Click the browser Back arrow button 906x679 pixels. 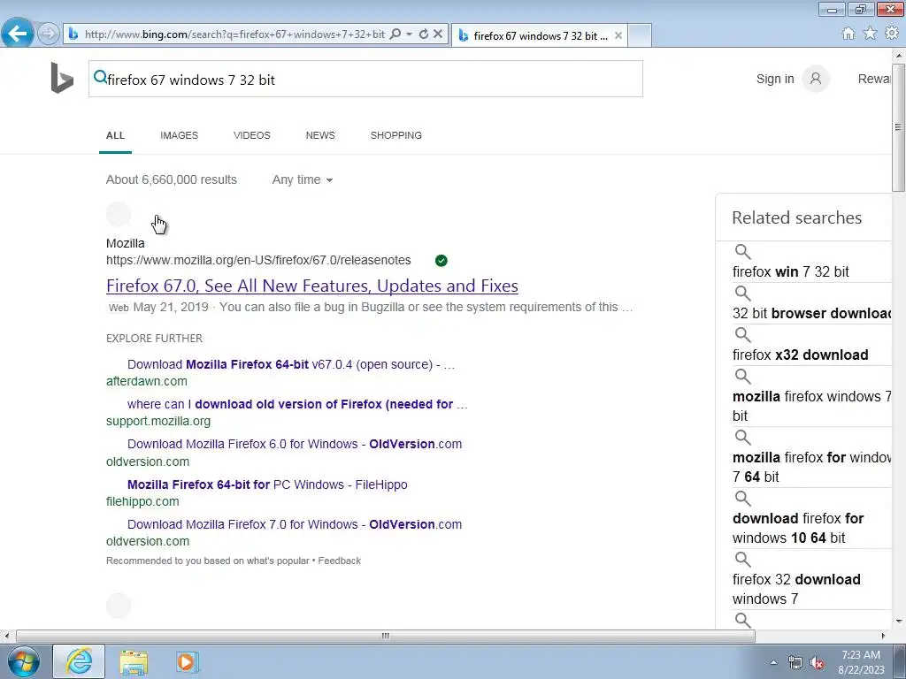(18, 34)
